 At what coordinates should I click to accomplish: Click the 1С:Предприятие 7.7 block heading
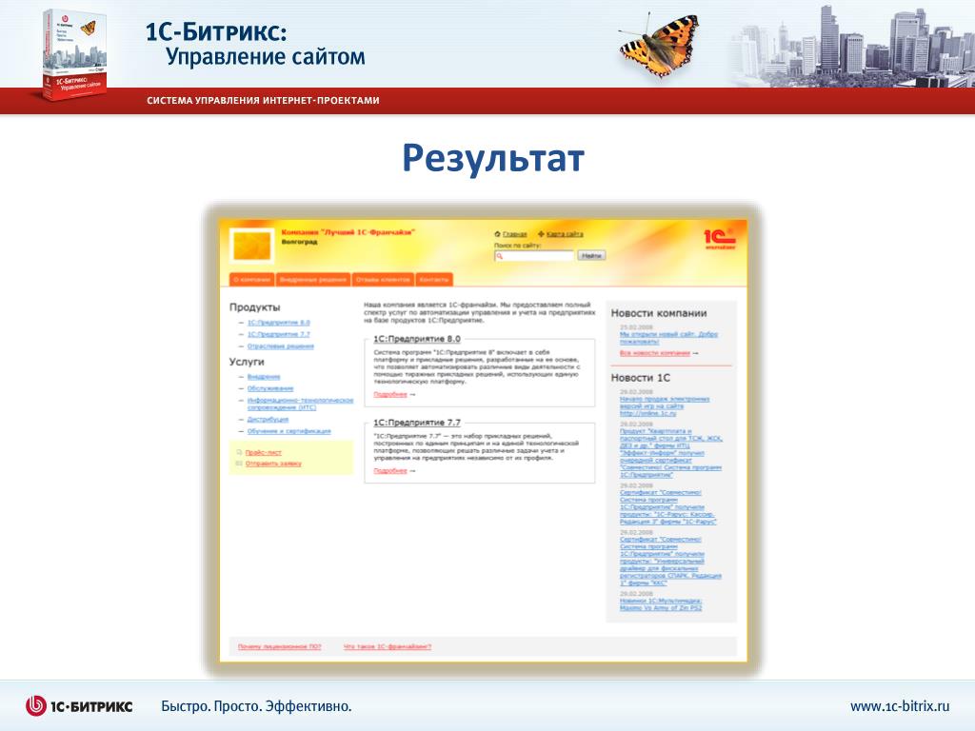coord(417,423)
